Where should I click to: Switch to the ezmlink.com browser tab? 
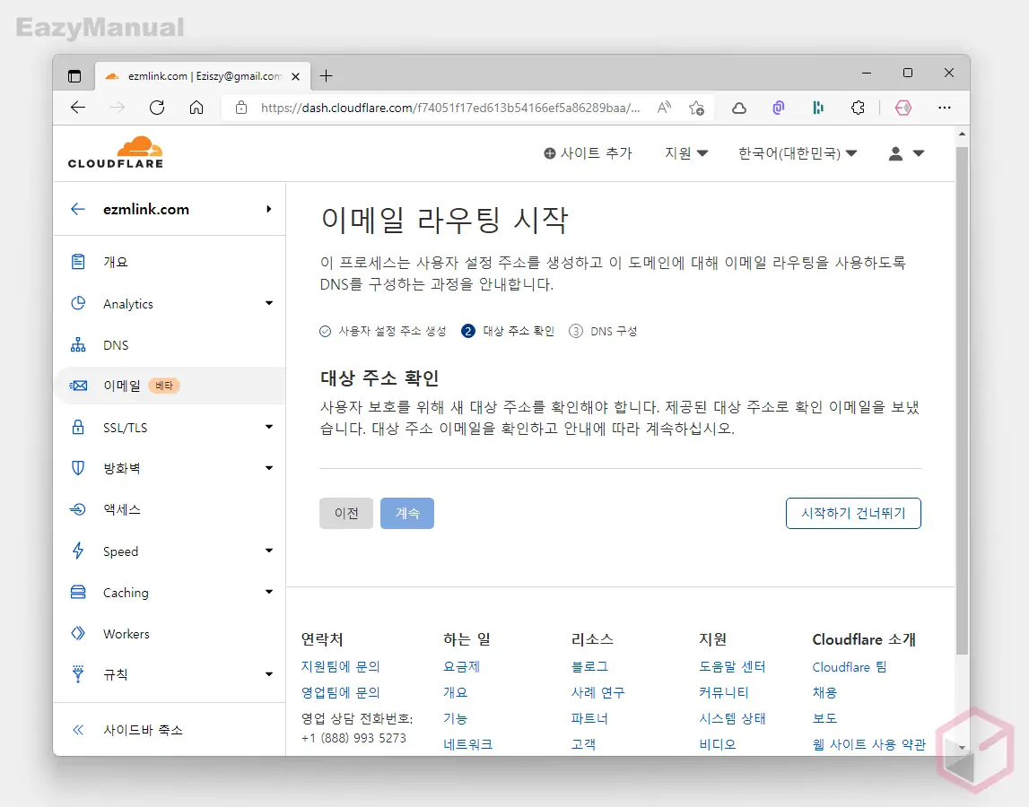point(199,76)
